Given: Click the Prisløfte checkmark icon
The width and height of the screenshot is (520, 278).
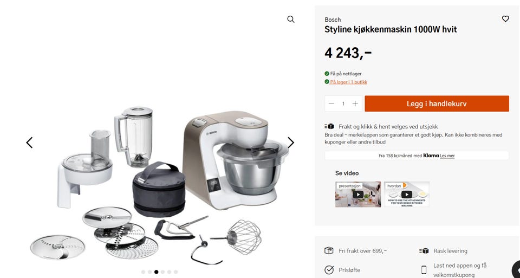Looking at the screenshot, I should tap(329, 270).
